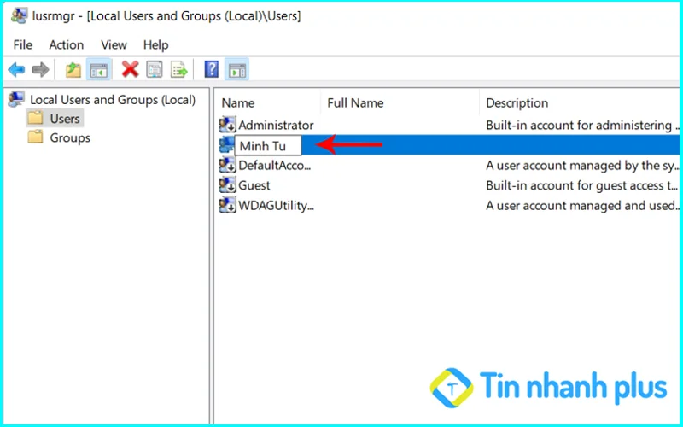Viewport: 683px width, 427px height.
Task: Click the Users folder icon in tree
Action: pyautogui.click(x=35, y=118)
